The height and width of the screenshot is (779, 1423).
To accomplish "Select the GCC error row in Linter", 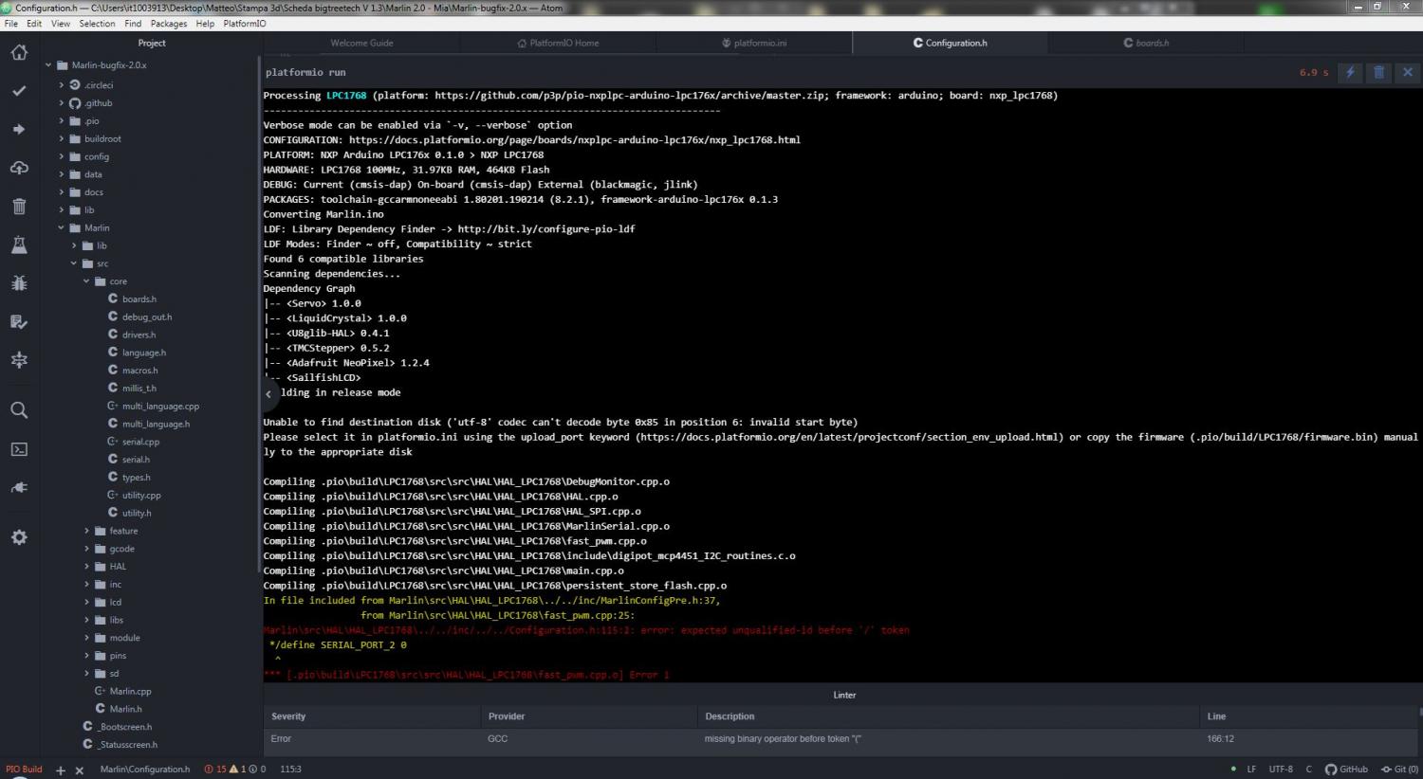I will coord(841,738).
